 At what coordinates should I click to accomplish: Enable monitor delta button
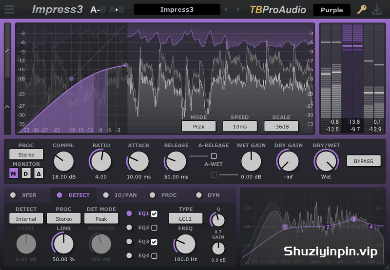point(39,174)
